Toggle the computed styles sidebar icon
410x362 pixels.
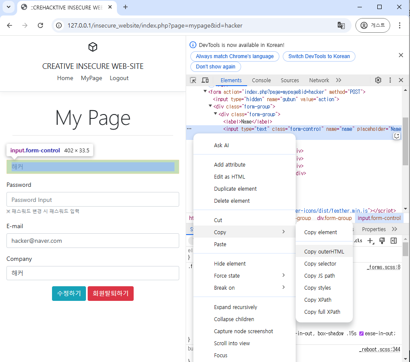394,241
